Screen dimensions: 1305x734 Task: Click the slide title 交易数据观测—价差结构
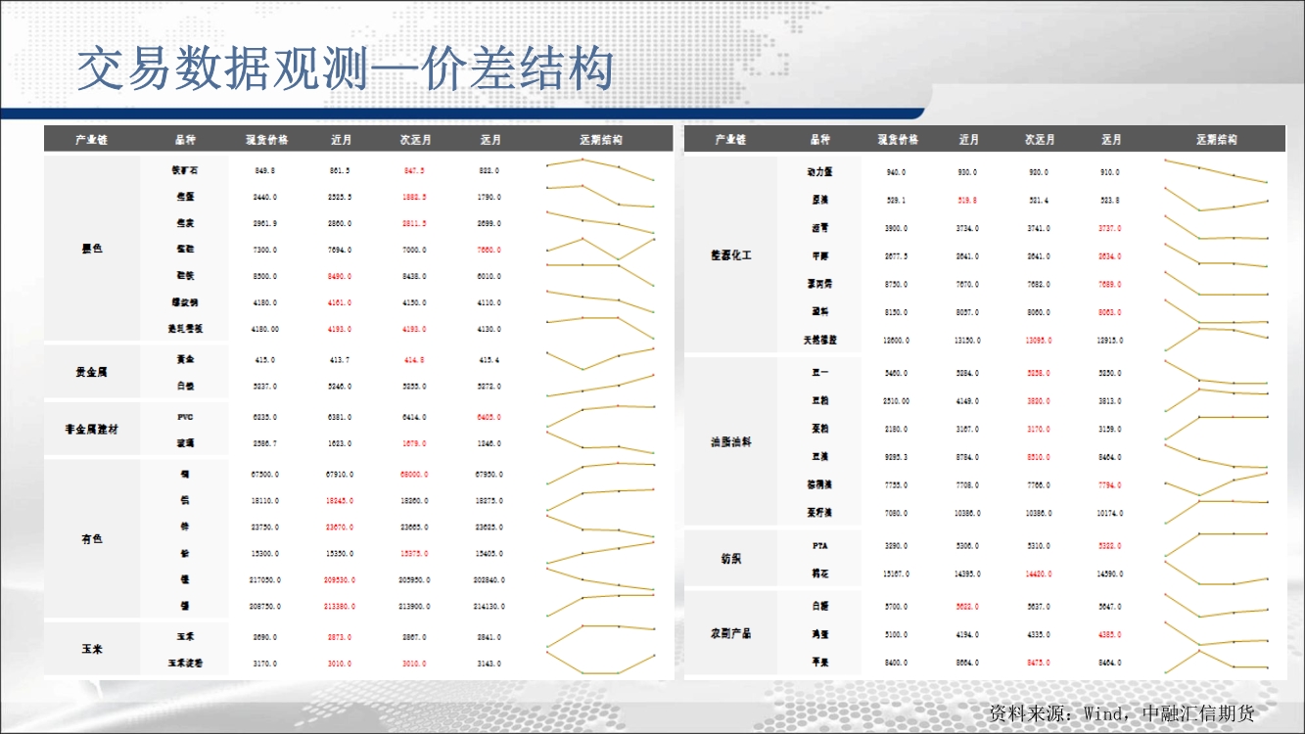[x=346, y=69]
